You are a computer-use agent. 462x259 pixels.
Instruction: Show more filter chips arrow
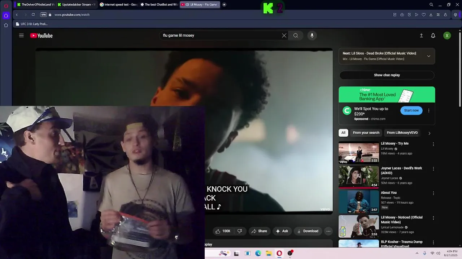429,133
